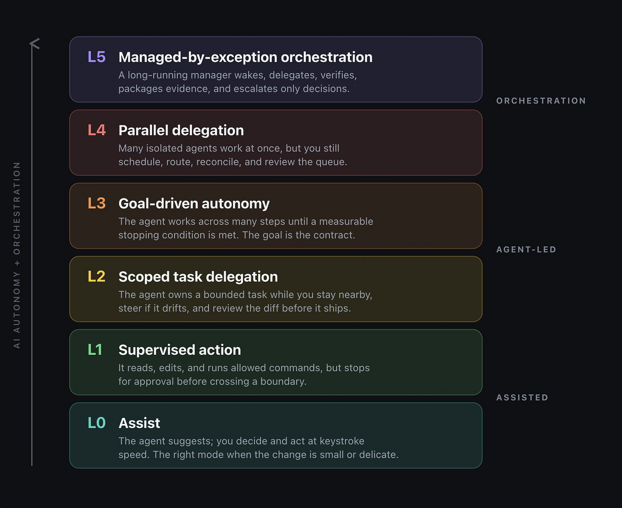This screenshot has height=508, width=622.
Task: Click the purple L5 level badge
Action: (97, 57)
